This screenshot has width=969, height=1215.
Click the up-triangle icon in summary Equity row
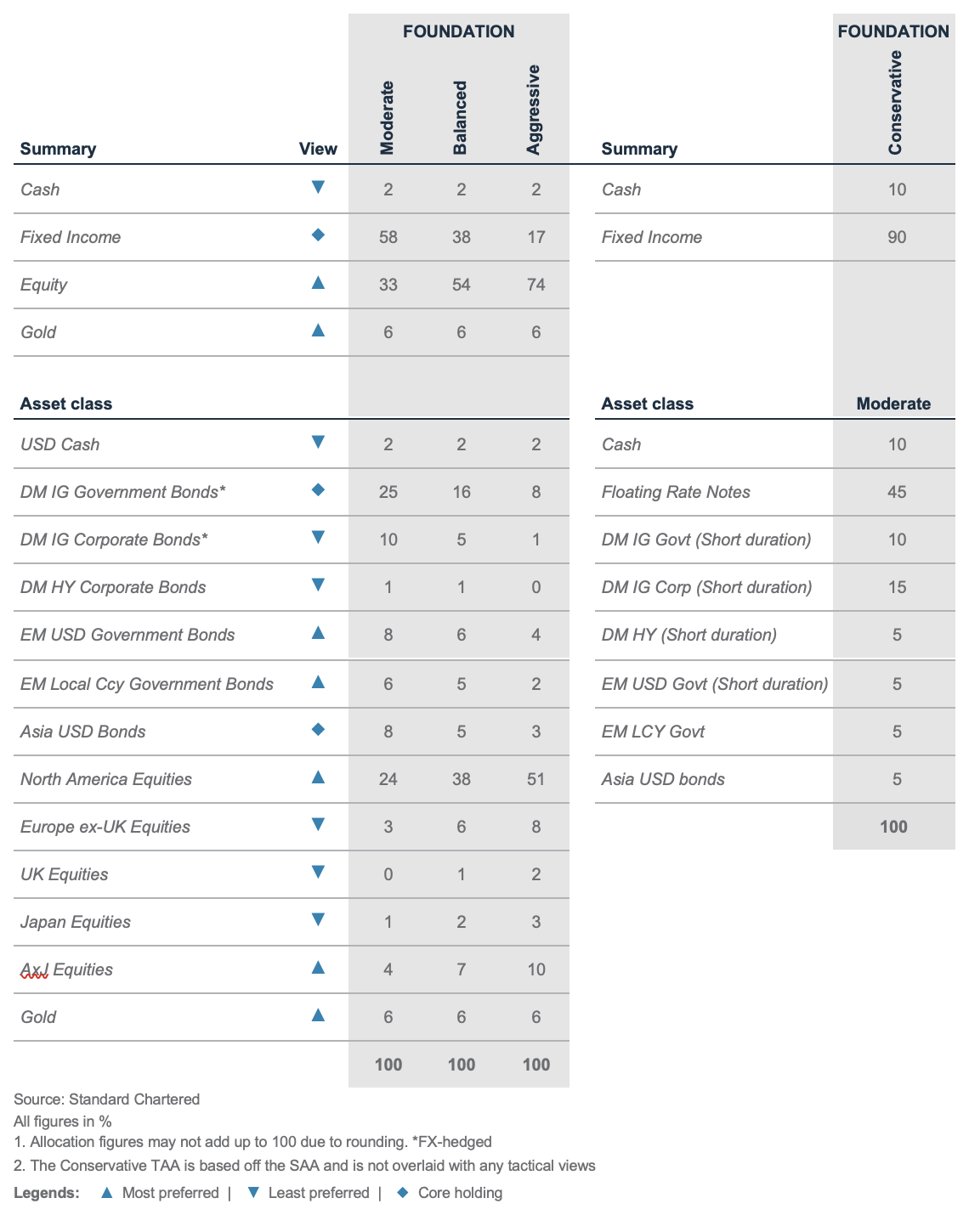coord(318,282)
